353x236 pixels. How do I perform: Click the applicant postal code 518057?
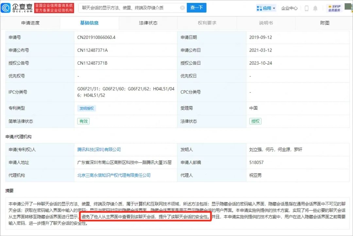(x=256, y=163)
